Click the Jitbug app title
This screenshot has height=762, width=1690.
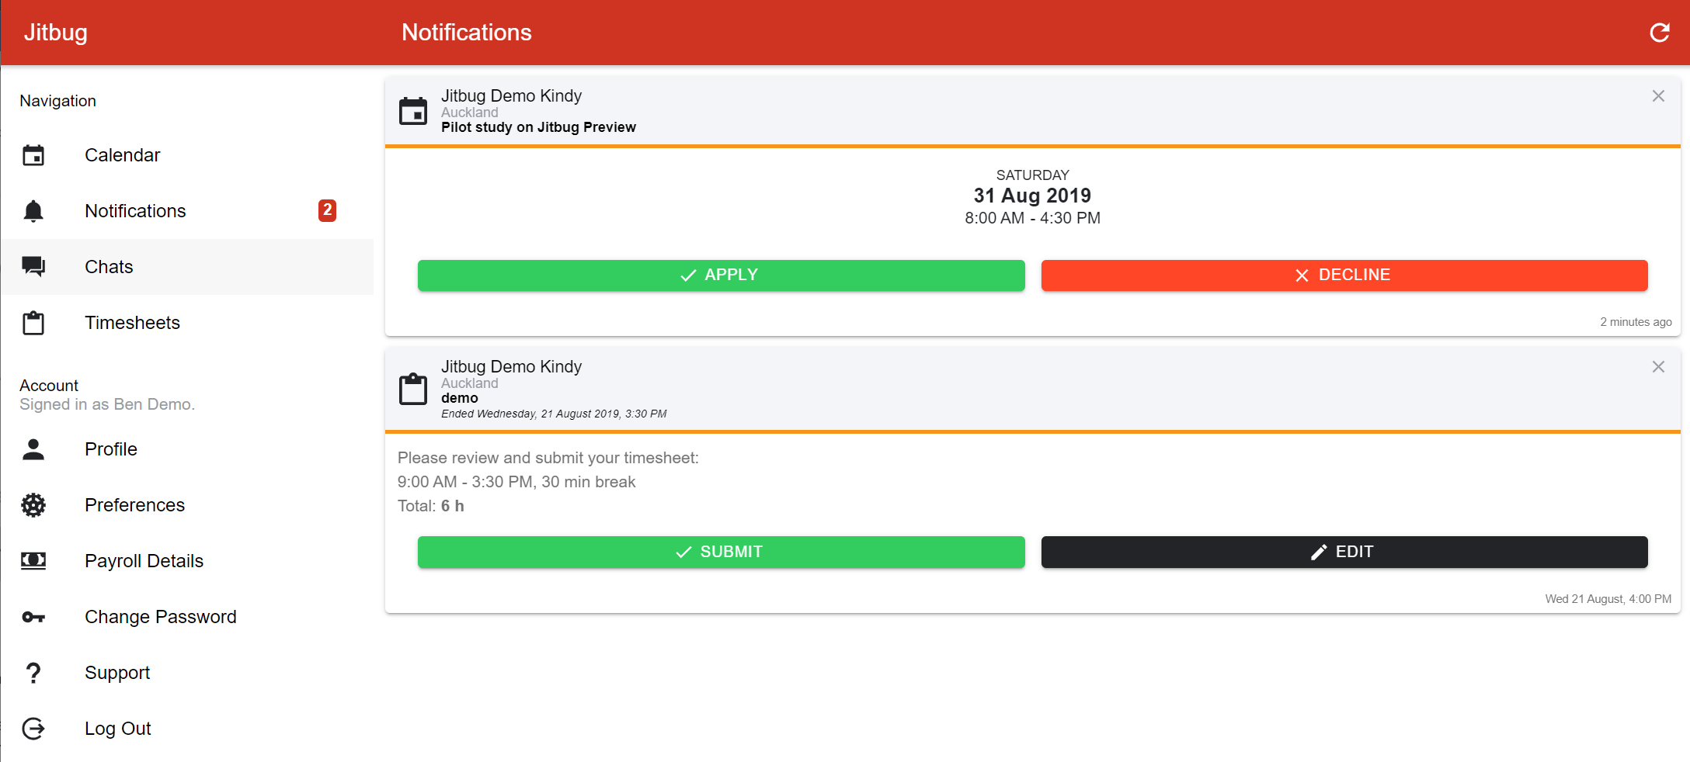56,33
